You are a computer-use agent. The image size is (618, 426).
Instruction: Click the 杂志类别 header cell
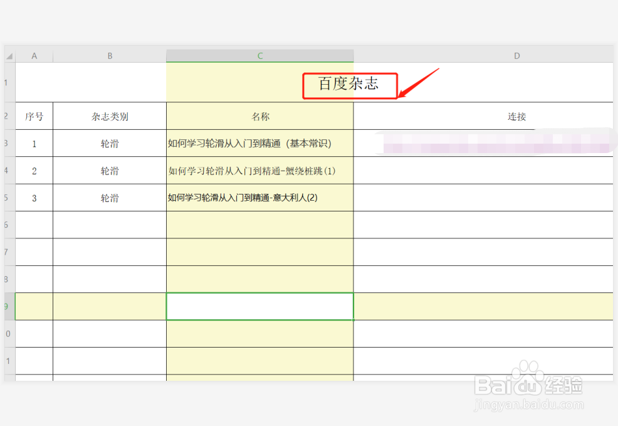click(110, 116)
